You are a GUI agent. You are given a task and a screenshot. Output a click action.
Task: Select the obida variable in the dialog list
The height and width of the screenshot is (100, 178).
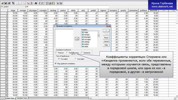point(86,46)
